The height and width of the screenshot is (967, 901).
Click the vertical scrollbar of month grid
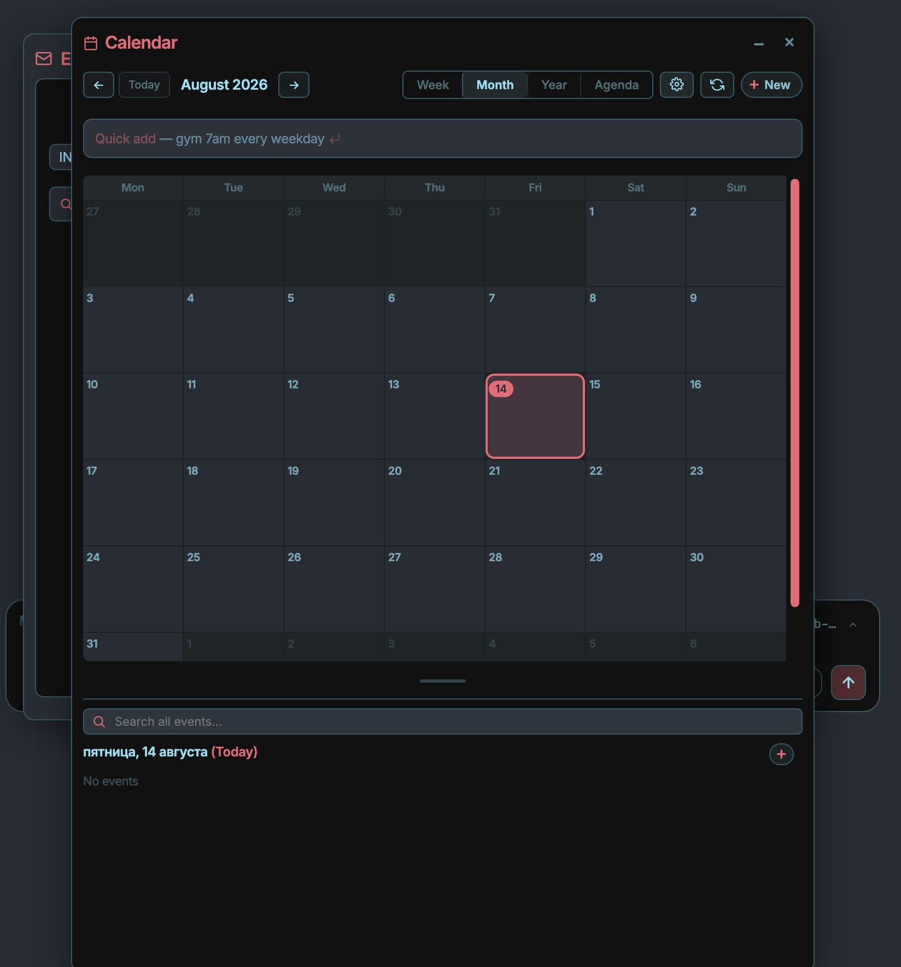click(x=794, y=393)
